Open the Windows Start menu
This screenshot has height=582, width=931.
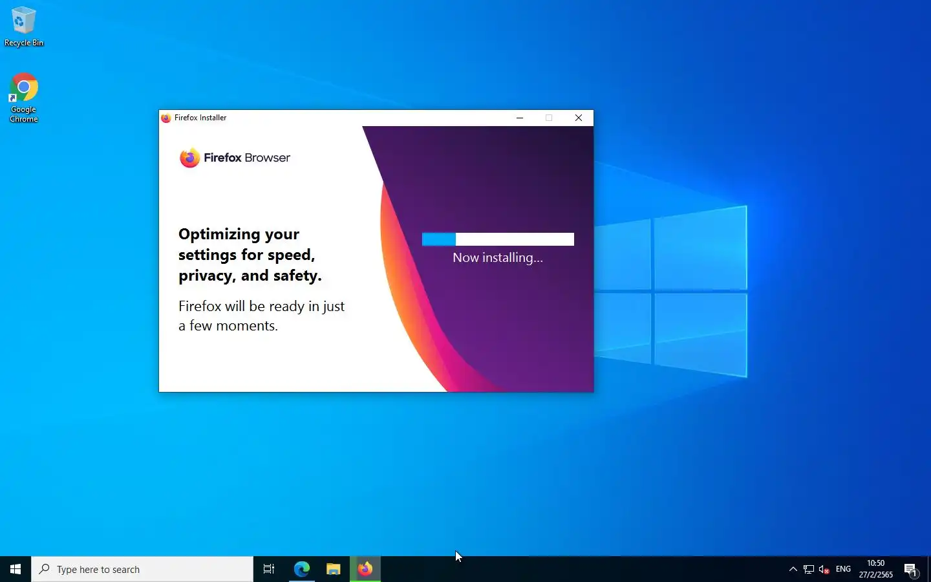pyautogui.click(x=16, y=569)
